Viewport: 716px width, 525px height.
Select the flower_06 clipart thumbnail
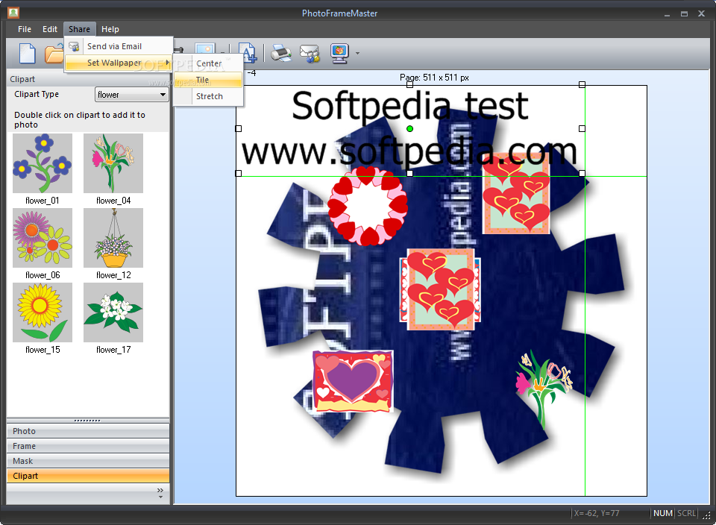click(43, 238)
